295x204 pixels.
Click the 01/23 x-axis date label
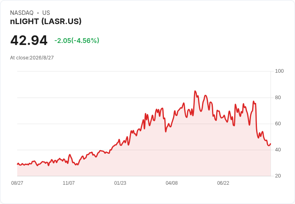point(120,183)
